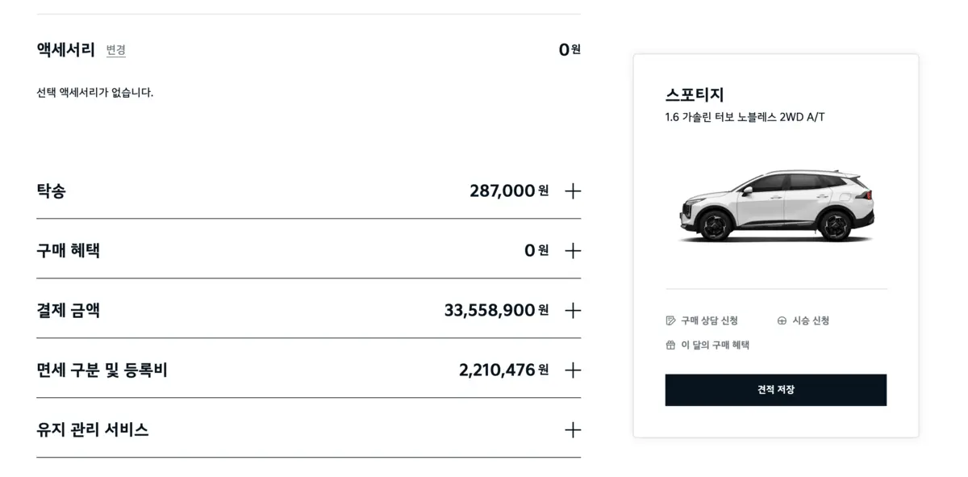
Task: Click the 견적 저장 save quote button
Action: (x=775, y=389)
